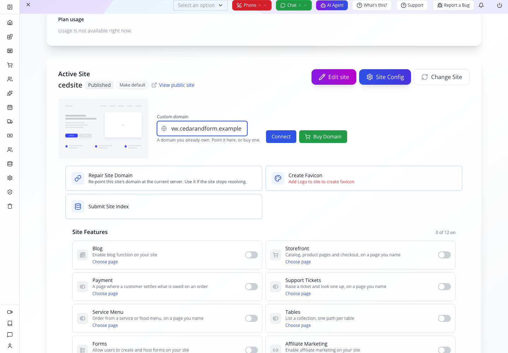Click Report a Bug
508x353 pixels.
pos(453,5)
